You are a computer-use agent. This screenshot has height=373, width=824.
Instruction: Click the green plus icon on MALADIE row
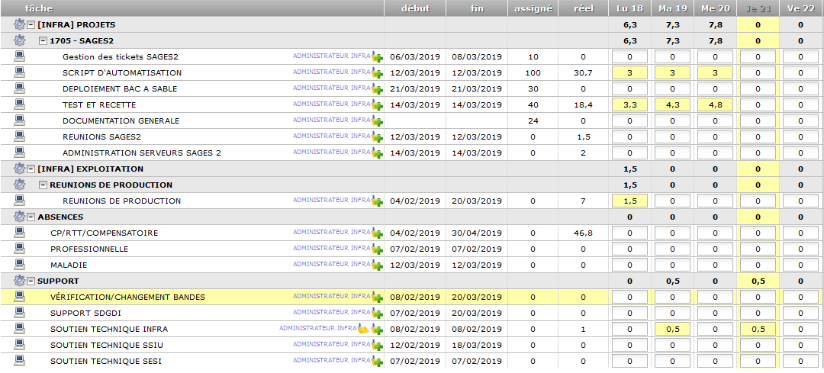(377, 265)
